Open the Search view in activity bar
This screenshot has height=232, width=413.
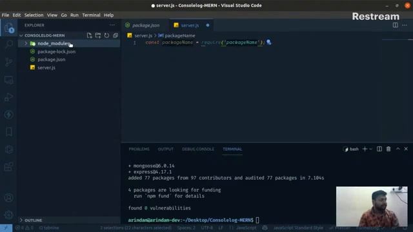[x=8, y=44]
